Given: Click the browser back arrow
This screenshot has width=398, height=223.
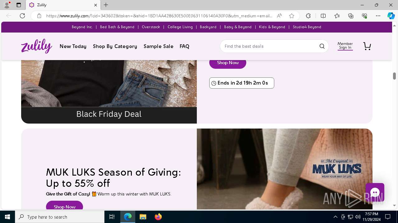Looking at the screenshot, I should [9, 16].
